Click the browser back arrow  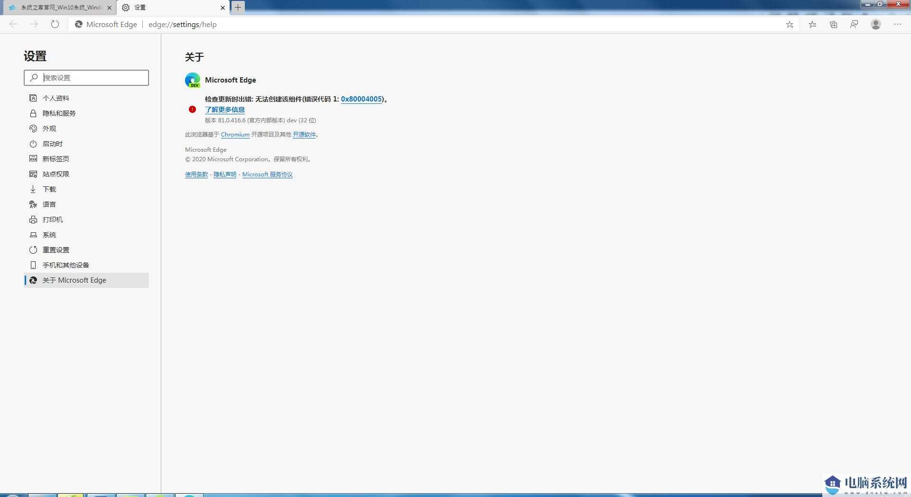pos(13,24)
